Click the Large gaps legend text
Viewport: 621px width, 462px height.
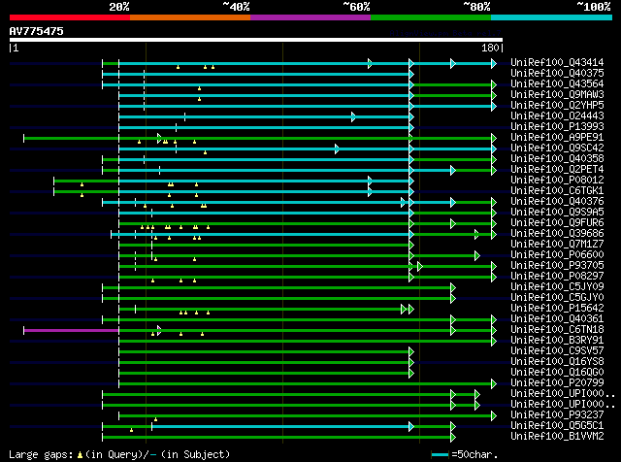(x=119, y=454)
